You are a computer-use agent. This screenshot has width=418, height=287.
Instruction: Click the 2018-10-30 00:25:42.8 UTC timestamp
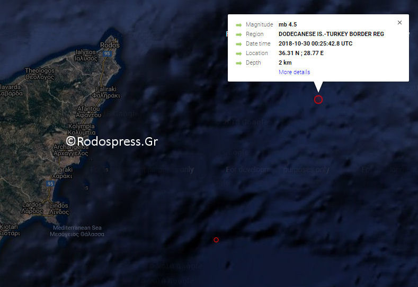(x=315, y=44)
